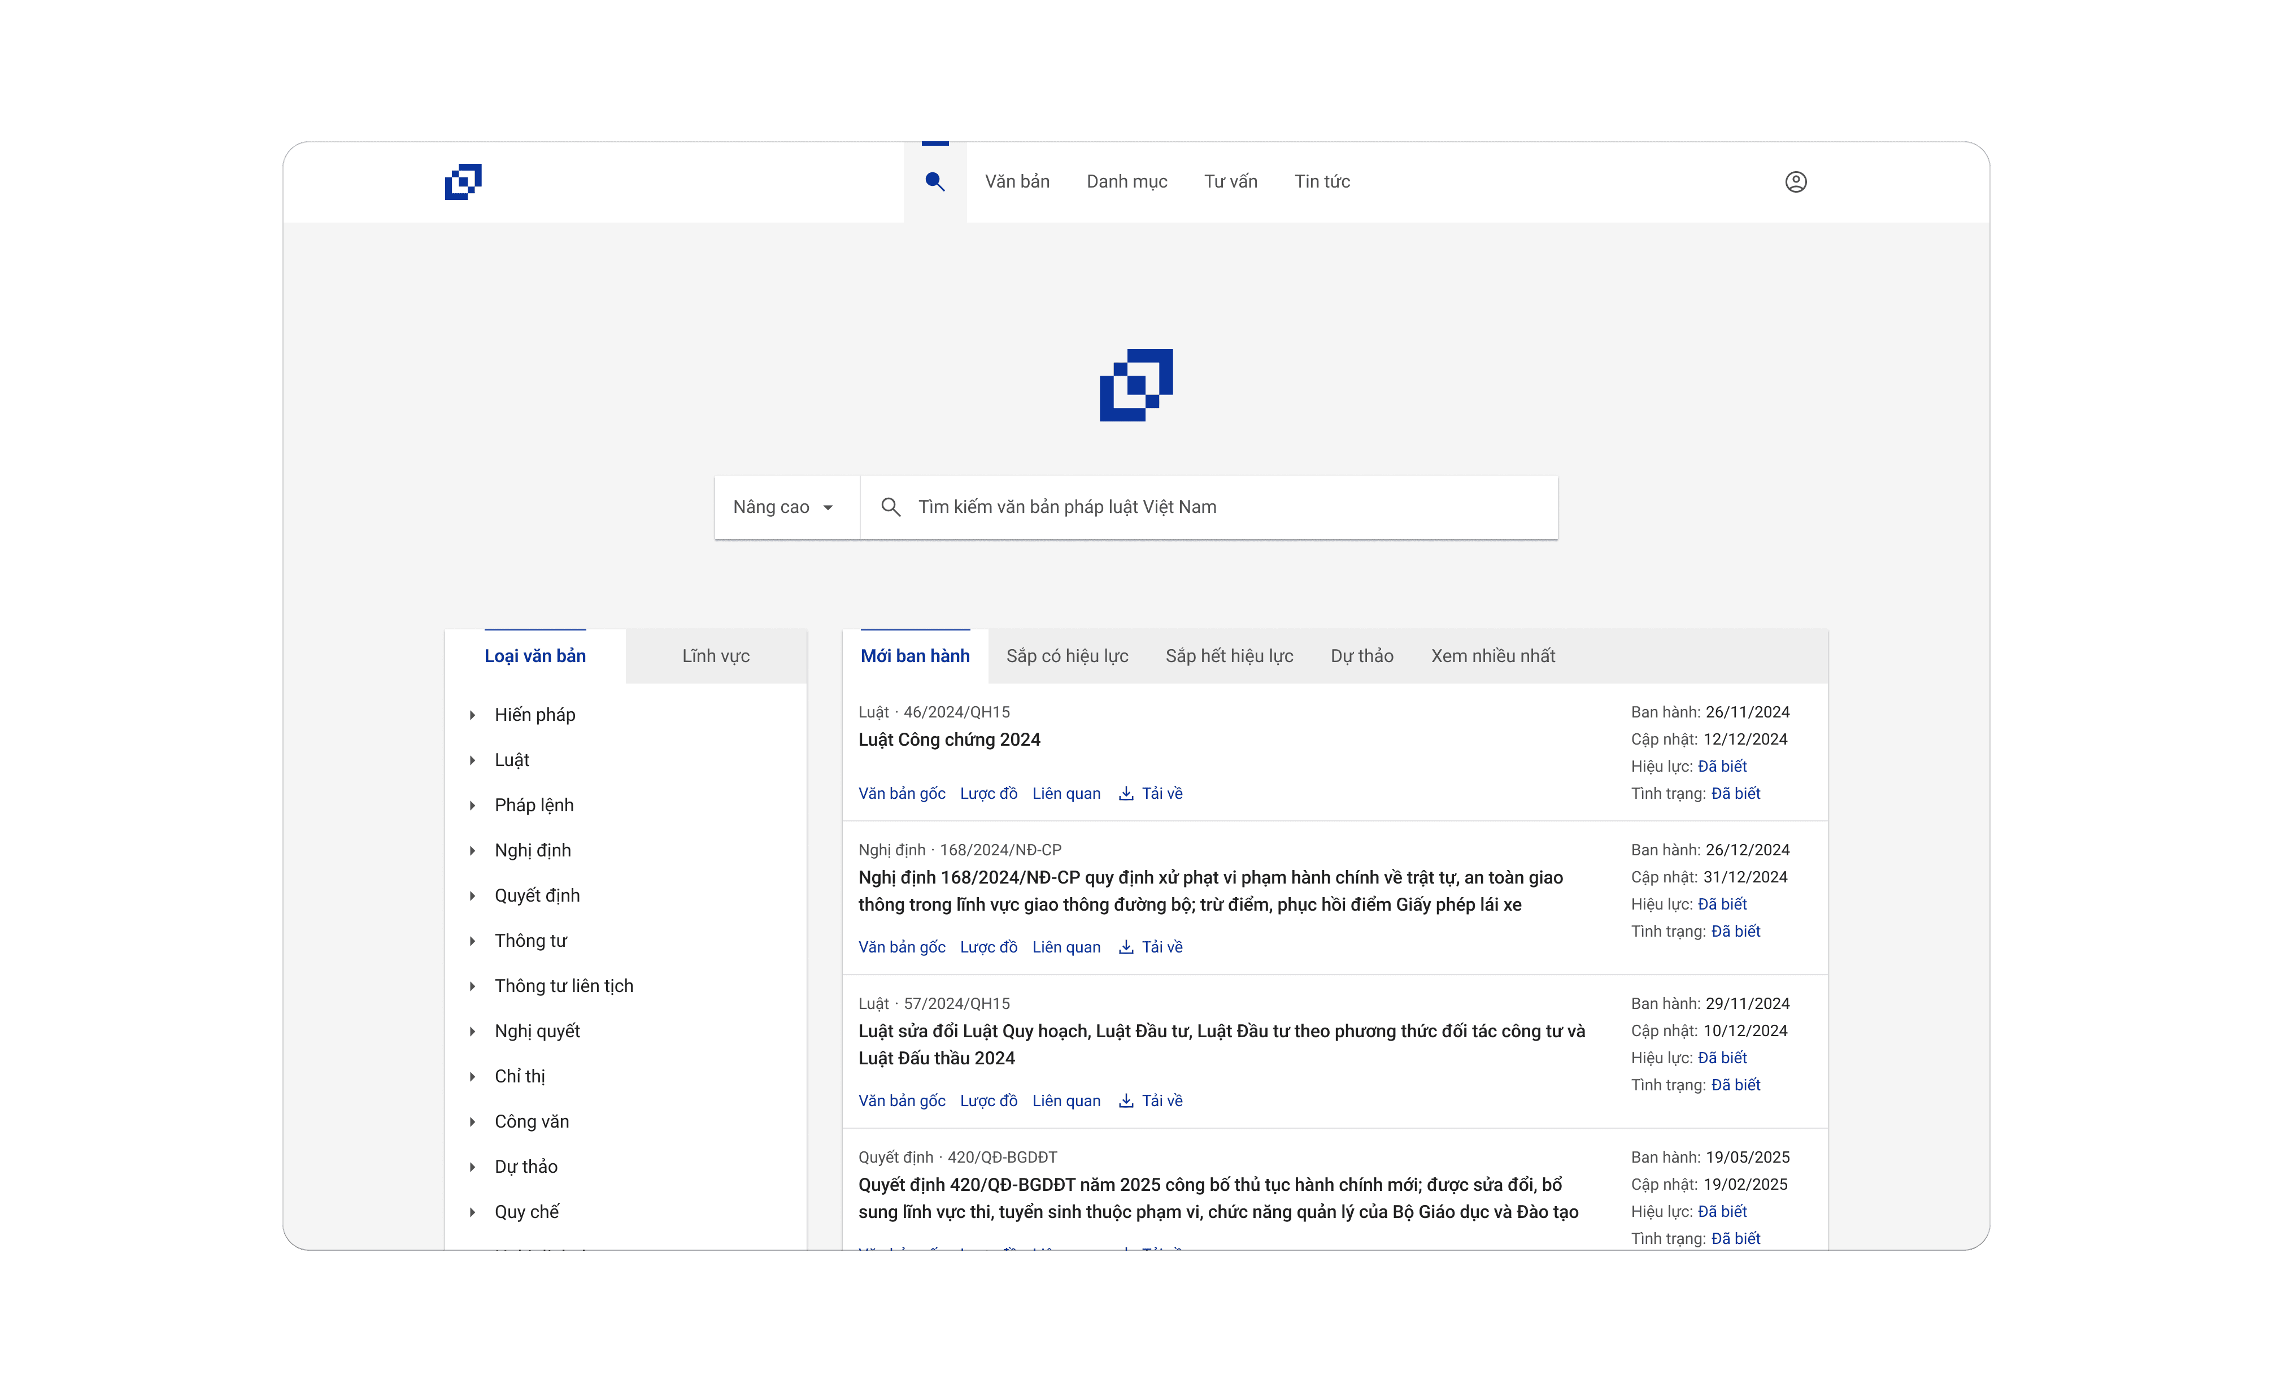
Task: Click the large center logo
Action: tap(1135, 385)
